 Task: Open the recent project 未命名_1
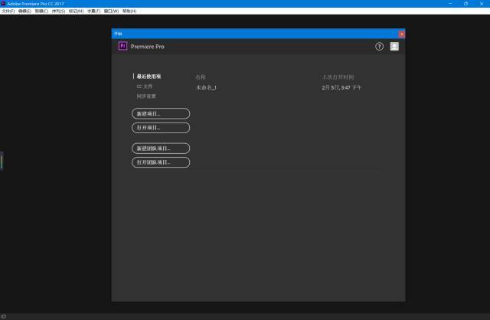click(x=206, y=87)
